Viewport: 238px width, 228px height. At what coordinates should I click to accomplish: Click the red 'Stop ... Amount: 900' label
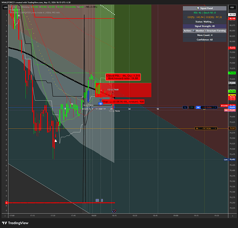tap(123, 102)
